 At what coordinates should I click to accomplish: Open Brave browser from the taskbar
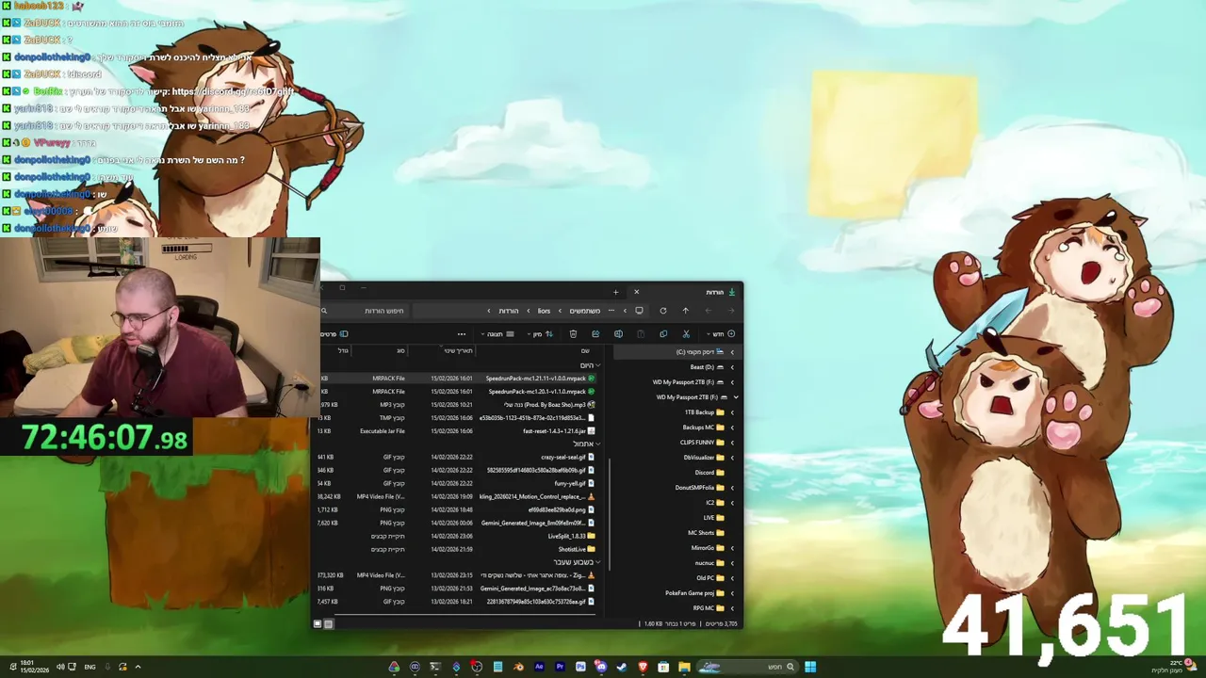pos(644,667)
